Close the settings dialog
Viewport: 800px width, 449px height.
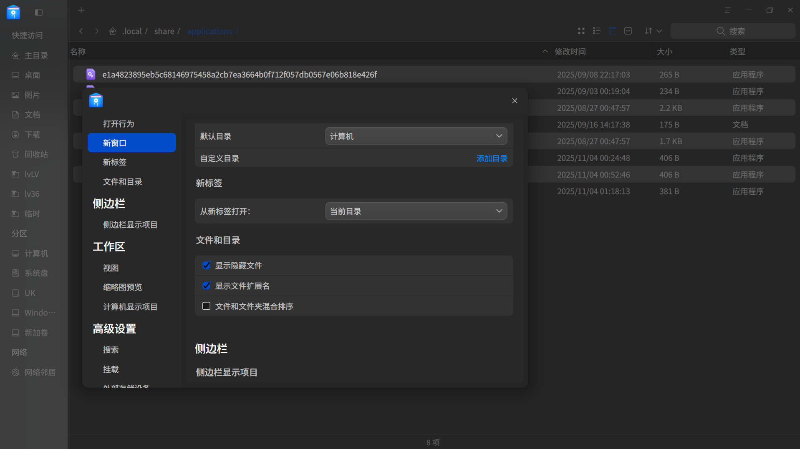coord(515,101)
